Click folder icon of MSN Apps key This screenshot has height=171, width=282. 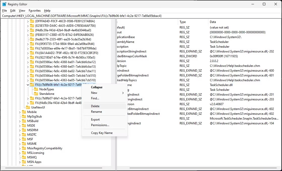pyautogui.click(x=24, y=162)
